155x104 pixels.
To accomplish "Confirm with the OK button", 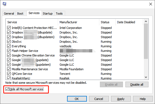I will click(x=77, y=99).
